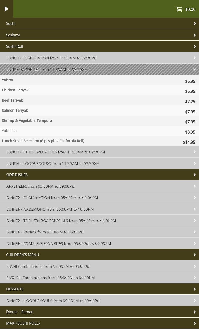Click the arrow icon on SIDE DISHES row
Viewport: 199px width, 329px height.
[195, 175]
